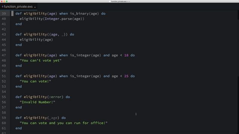Screen dimensions: 239x134
Task: Click Integer.parse(age) call on line 40
Action: click(x=63, y=19)
